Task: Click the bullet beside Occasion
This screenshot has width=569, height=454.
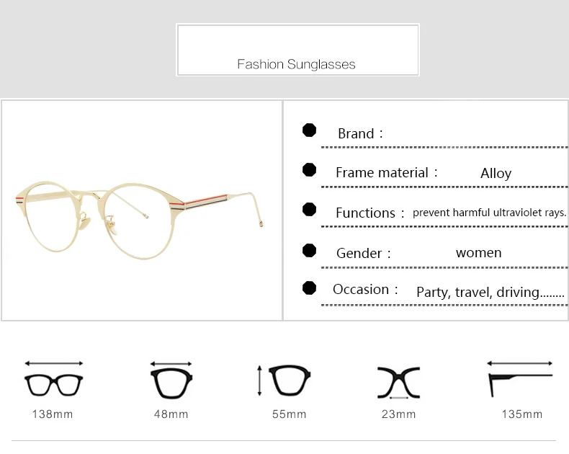Action: [x=309, y=288]
